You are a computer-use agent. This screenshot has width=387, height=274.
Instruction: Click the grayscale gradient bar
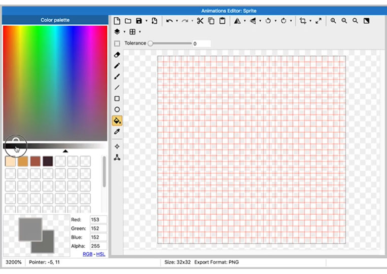click(55, 146)
